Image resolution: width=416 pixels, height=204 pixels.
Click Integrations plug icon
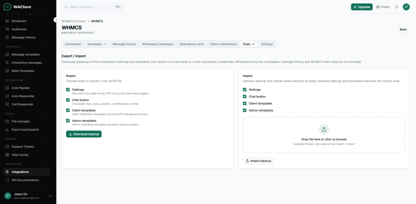[7, 172]
